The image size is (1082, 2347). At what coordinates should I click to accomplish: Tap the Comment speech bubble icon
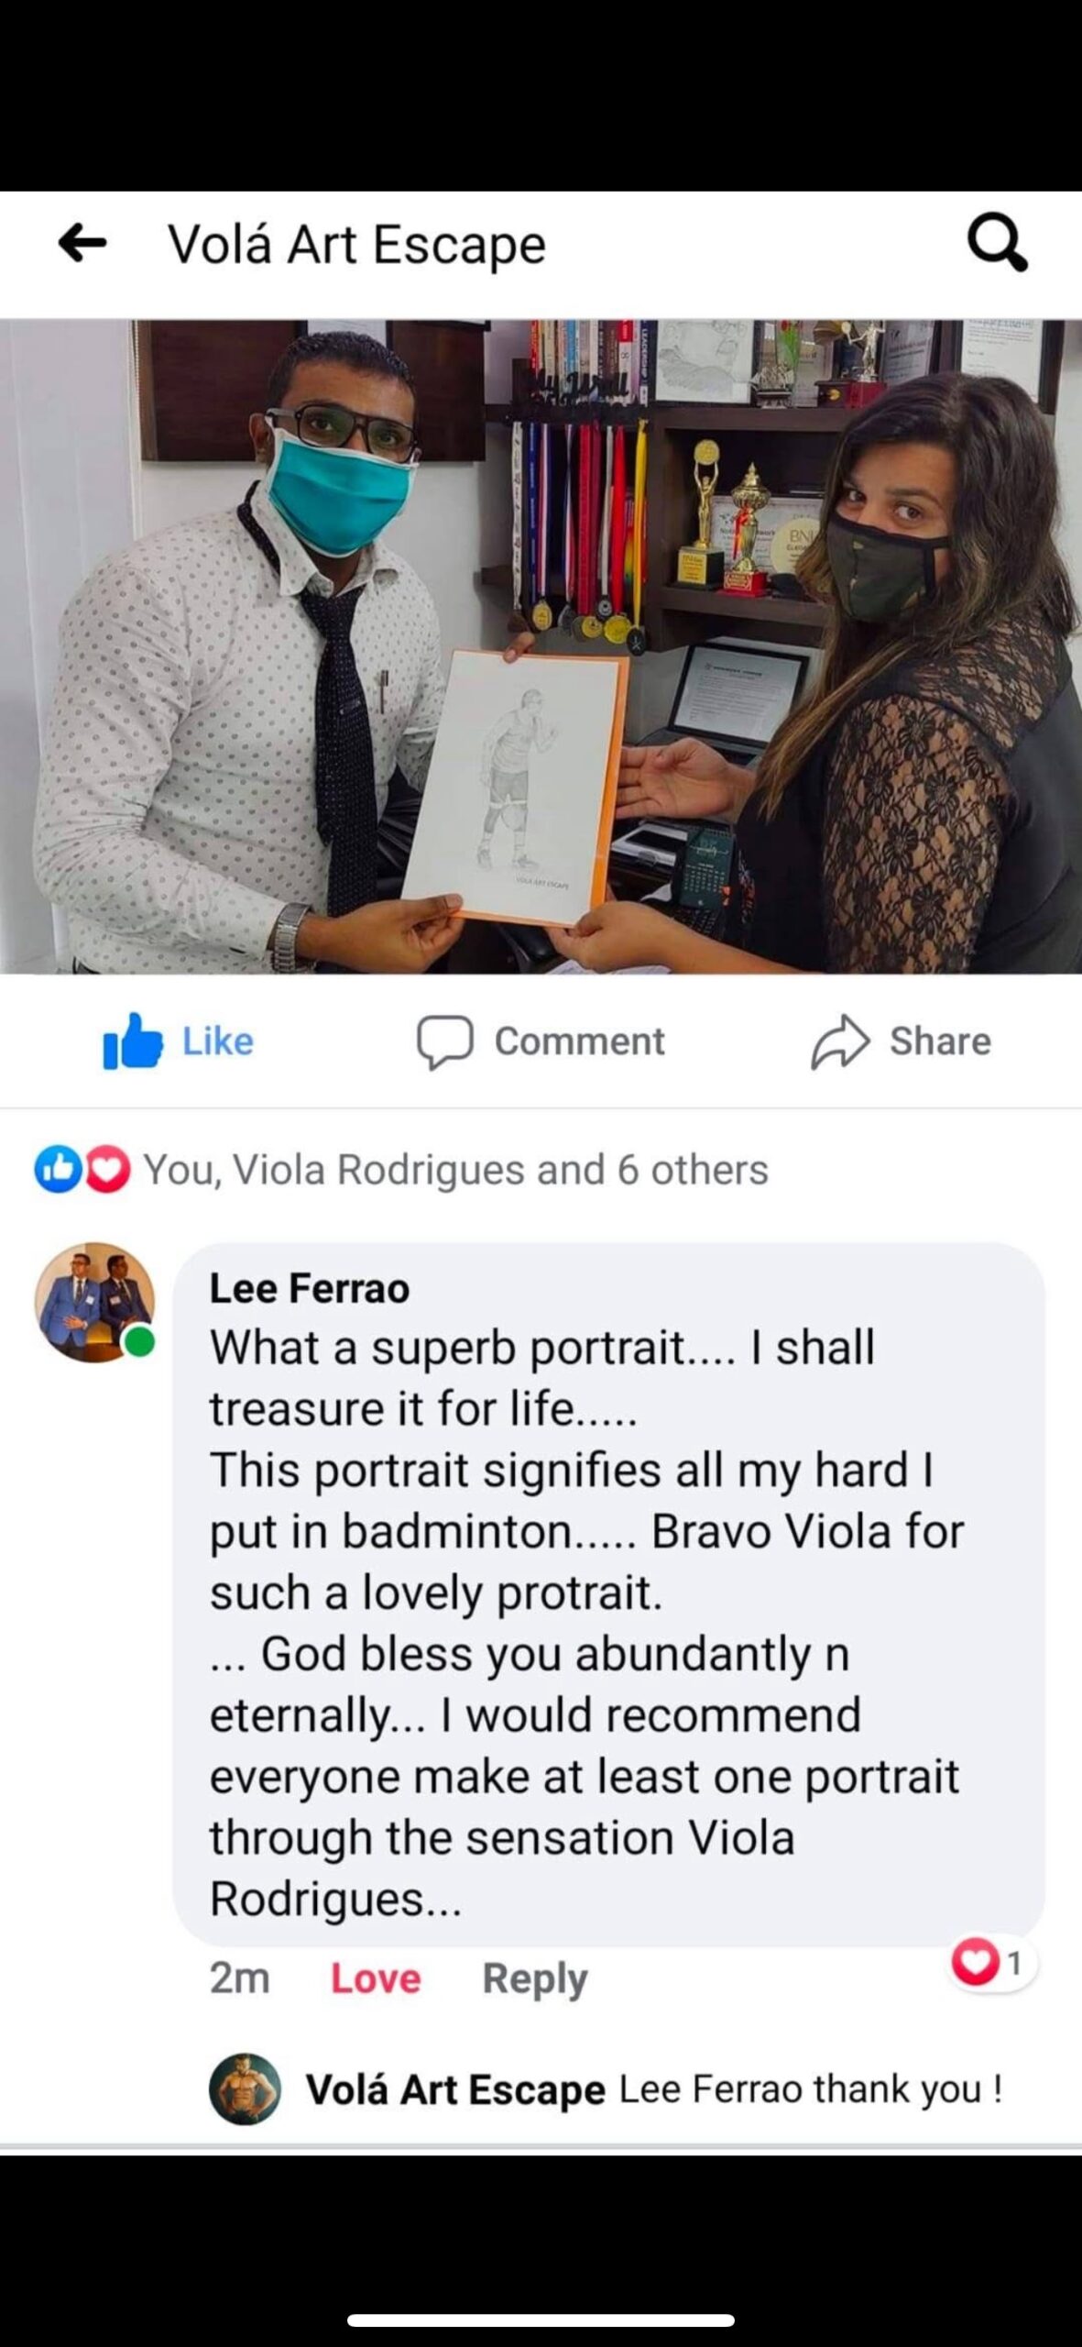click(445, 1042)
